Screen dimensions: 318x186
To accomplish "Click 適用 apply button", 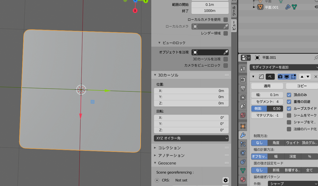I will (267, 86).
